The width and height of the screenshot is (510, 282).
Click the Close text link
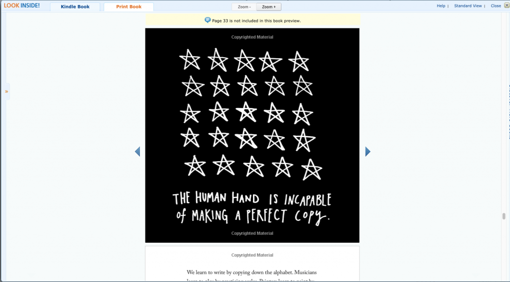pos(496,6)
